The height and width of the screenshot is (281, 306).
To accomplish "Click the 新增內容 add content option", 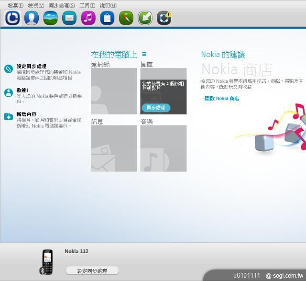I will click(x=26, y=114).
